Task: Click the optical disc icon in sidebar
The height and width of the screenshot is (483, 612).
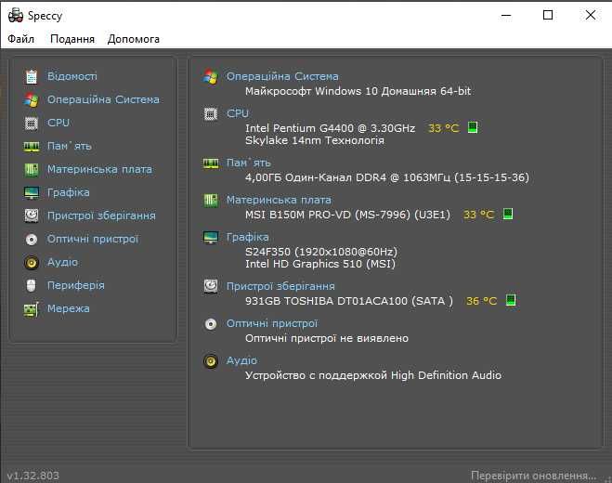Action: pos(32,239)
